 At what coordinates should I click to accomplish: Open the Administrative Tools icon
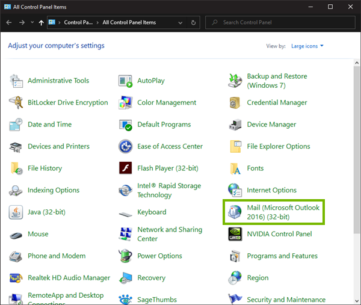[16, 81]
